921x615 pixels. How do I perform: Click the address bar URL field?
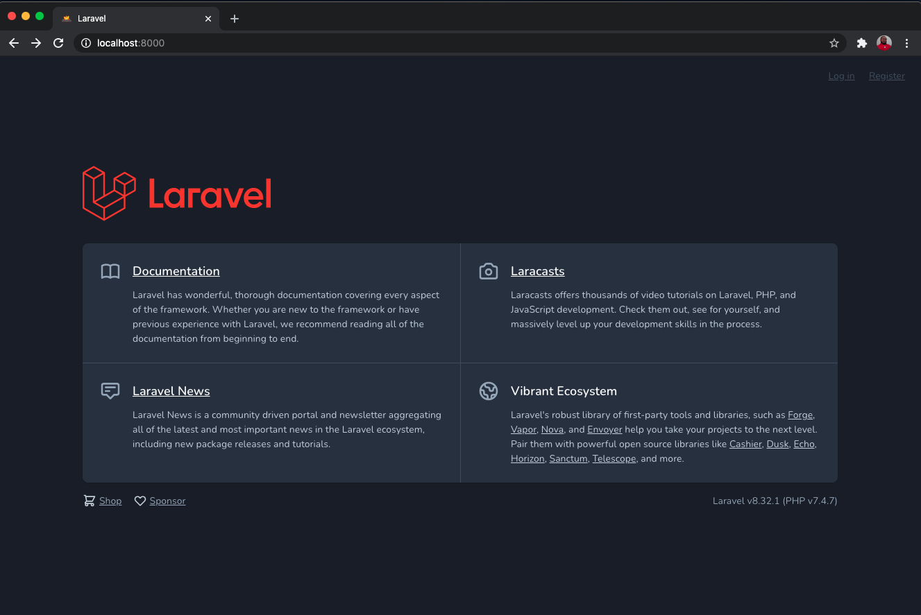[x=460, y=43]
